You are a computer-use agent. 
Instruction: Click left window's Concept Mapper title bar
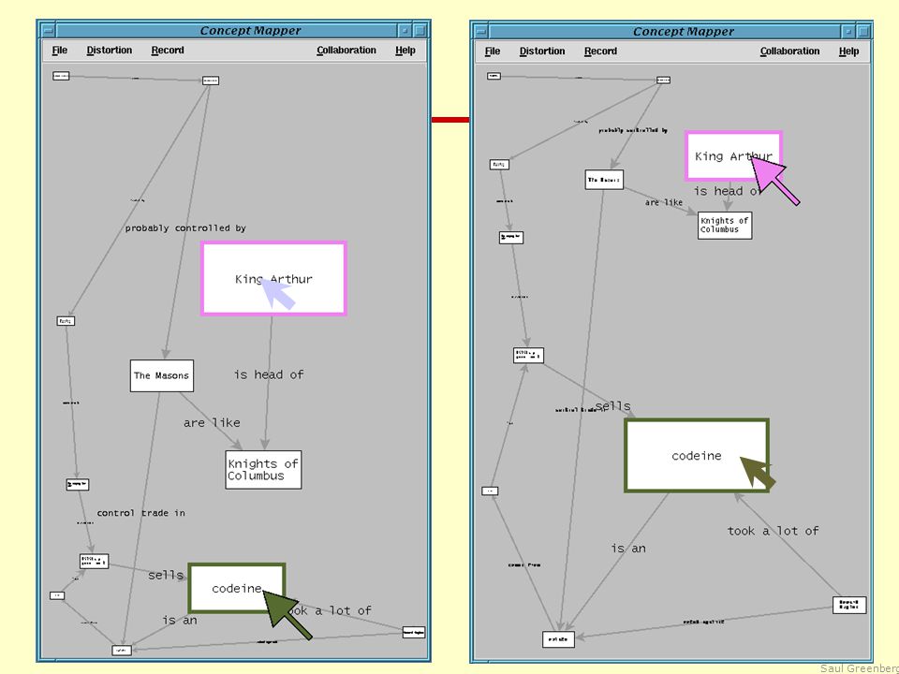[x=227, y=30]
